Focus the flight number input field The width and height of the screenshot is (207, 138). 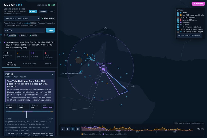click(x=25, y=30)
